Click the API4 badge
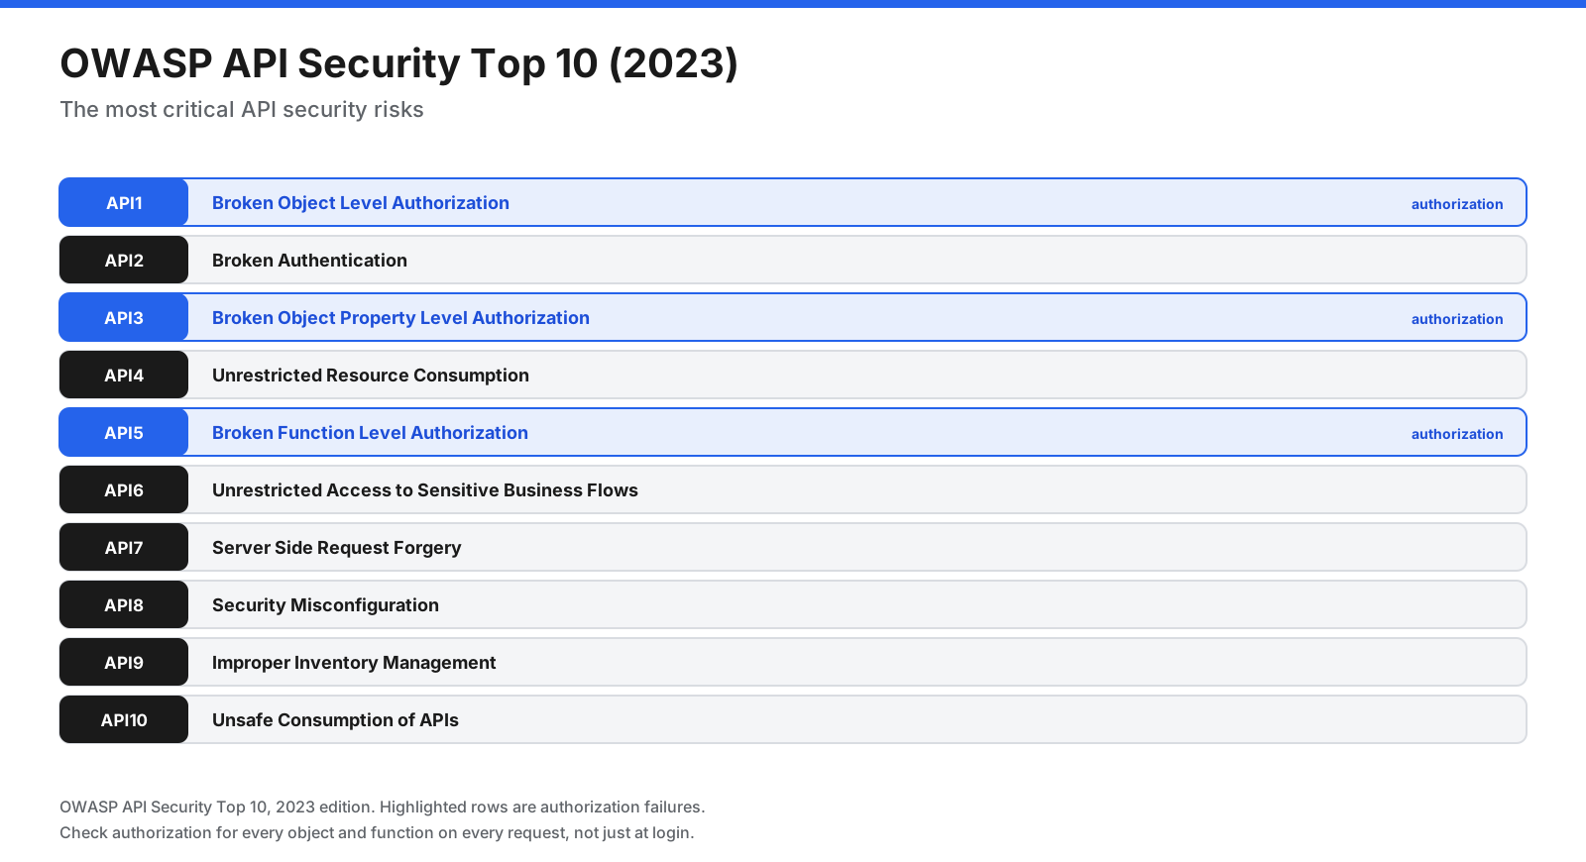Viewport: 1586px width, 862px height. [x=124, y=375]
